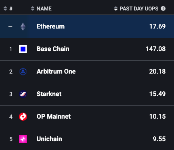Select Ethereum's 17.69 value cell

(x=157, y=27)
